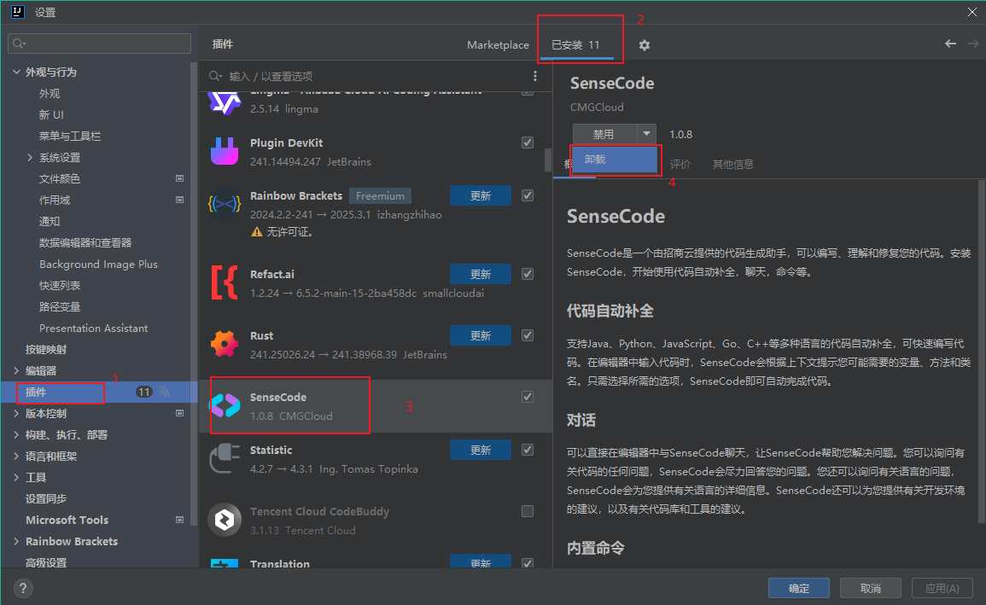Screen dimensions: 986x605
Task: Click the 取消 button
Action: click(x=870, y=588)
